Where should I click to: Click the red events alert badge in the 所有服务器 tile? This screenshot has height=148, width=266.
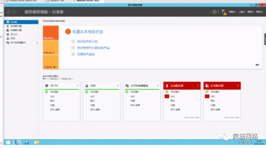207,96
